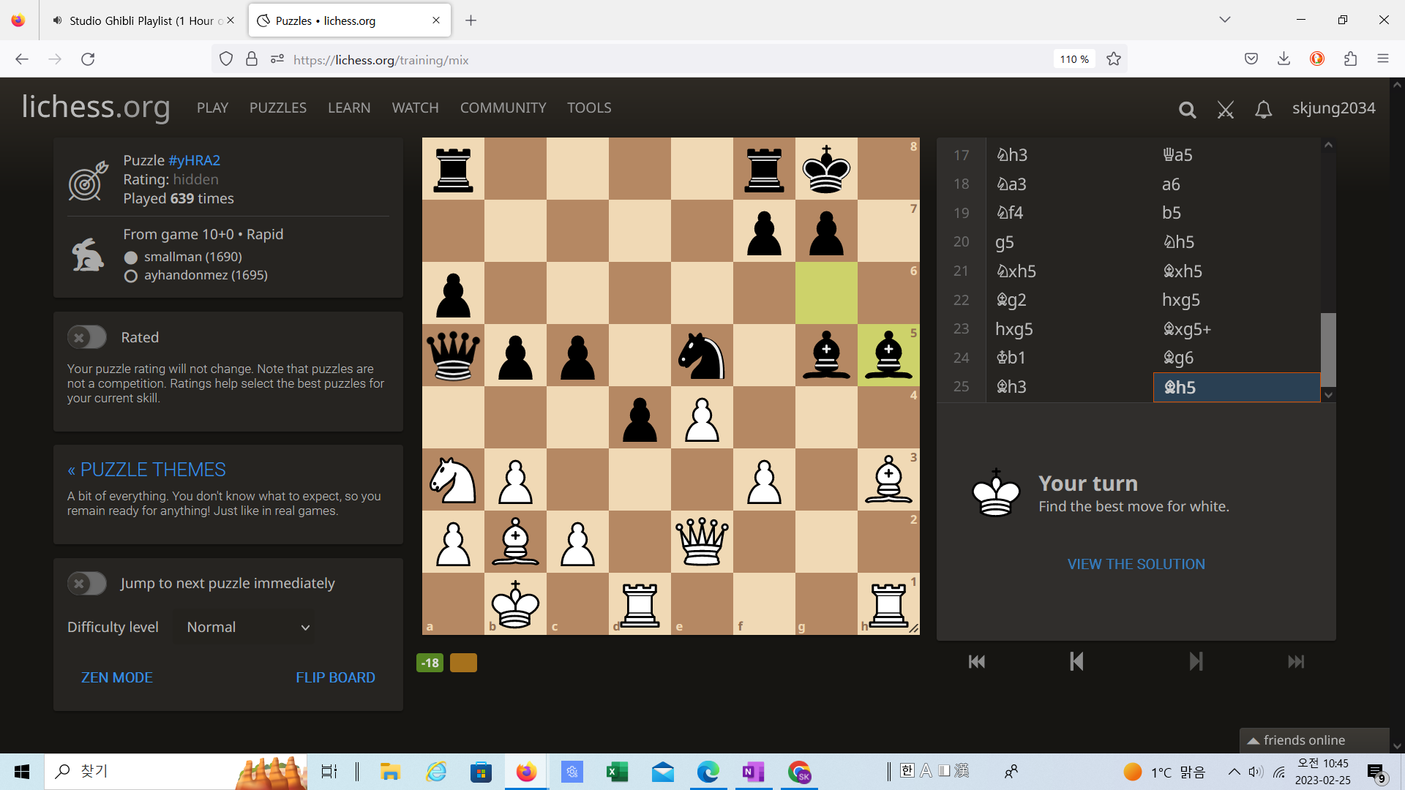The image size is (1405, 790).
Task: Click the black bishop on g5
Action: pyautogui.click(x=826, y=355)
